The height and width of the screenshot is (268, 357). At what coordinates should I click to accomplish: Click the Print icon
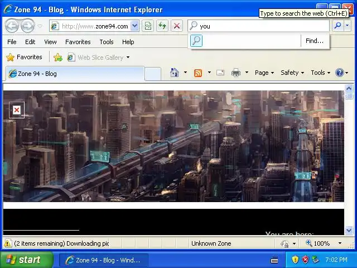[x=236, y=73]
